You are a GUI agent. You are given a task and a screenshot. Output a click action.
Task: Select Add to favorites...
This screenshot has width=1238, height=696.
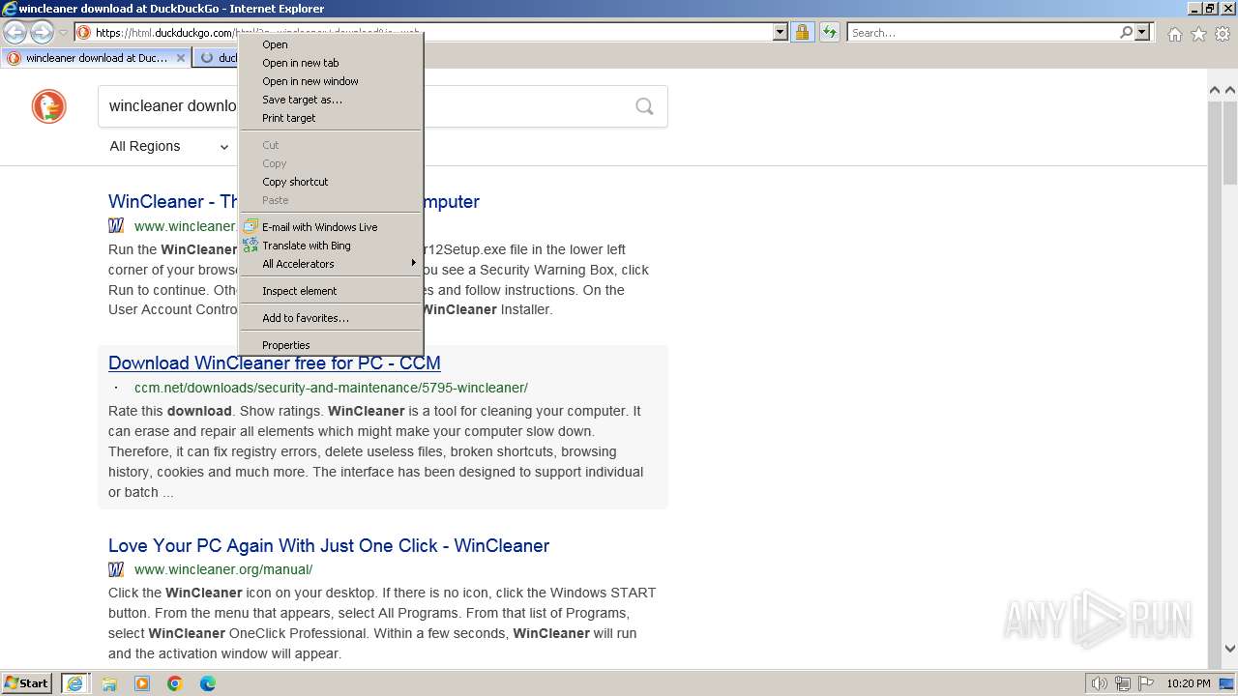331,318
